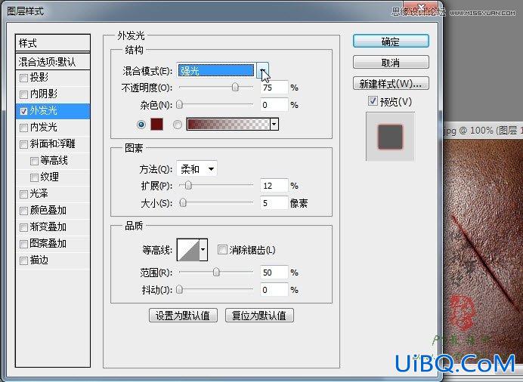Select the 外发光 list row
The height and width of the screenshot is (382, 523).
[x=53, y=111]
